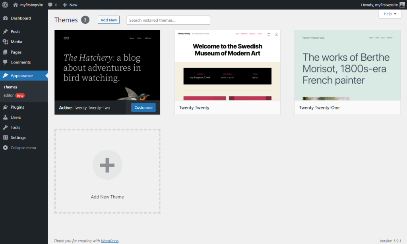
Task: Open the WordPress logo menu in the admin bar
Action: pos(5,5)
